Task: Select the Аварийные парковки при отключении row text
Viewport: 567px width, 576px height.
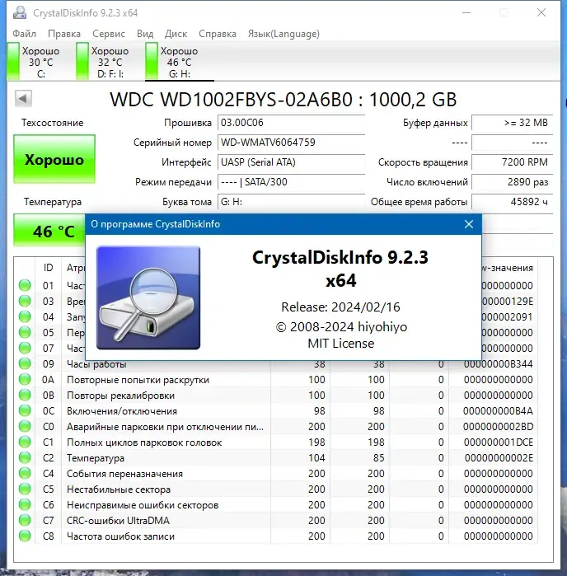Action: coord(165,427)
